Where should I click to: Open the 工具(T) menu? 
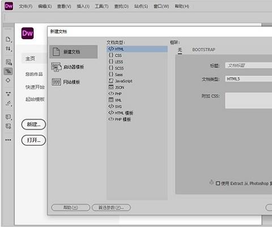tap(101, 6)
